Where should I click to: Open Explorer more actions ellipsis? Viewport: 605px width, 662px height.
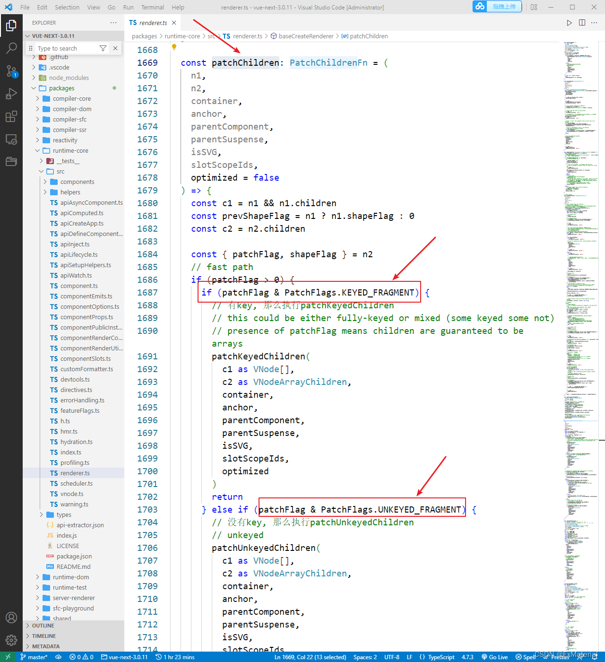point(113,23)
